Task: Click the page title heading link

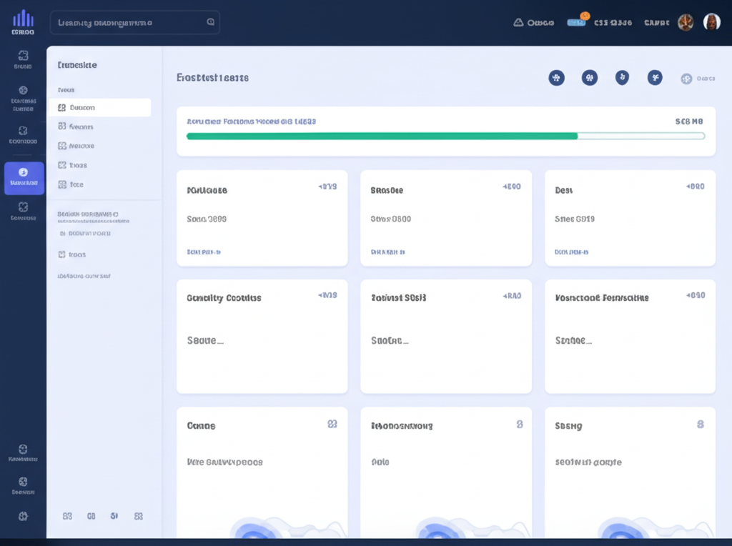Action: [x=213, y=77]
